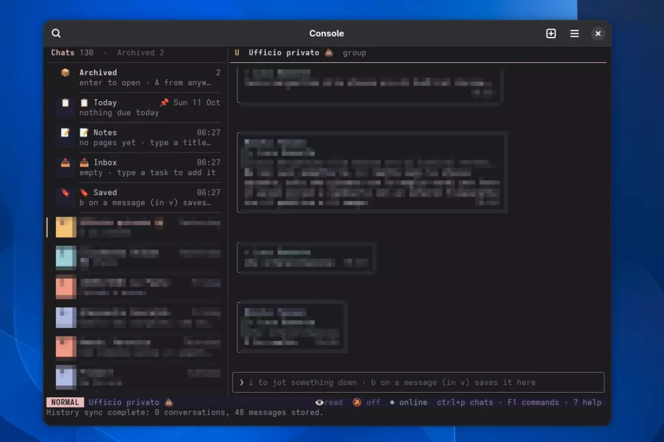Click the prompt chevron in input field
Image resolution: width=664 pixels, height=442 pixels.
coord(241,382)
